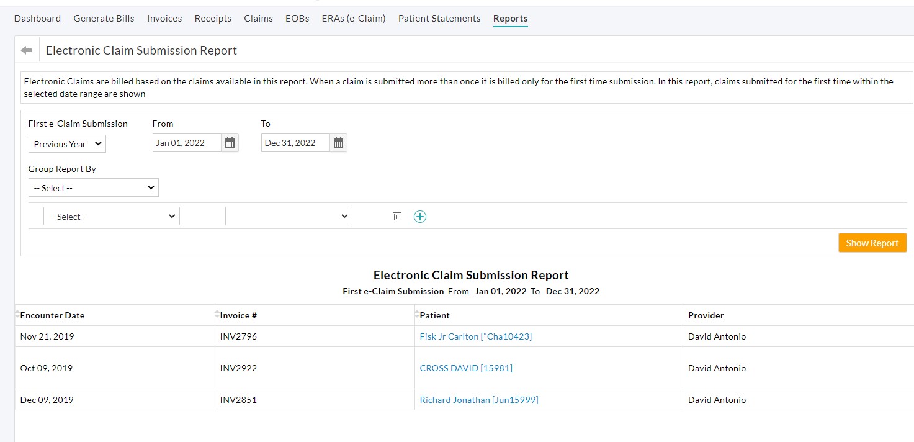Click the Show Report button
This screenshot has width=914, height=442.
click(872, 242)
